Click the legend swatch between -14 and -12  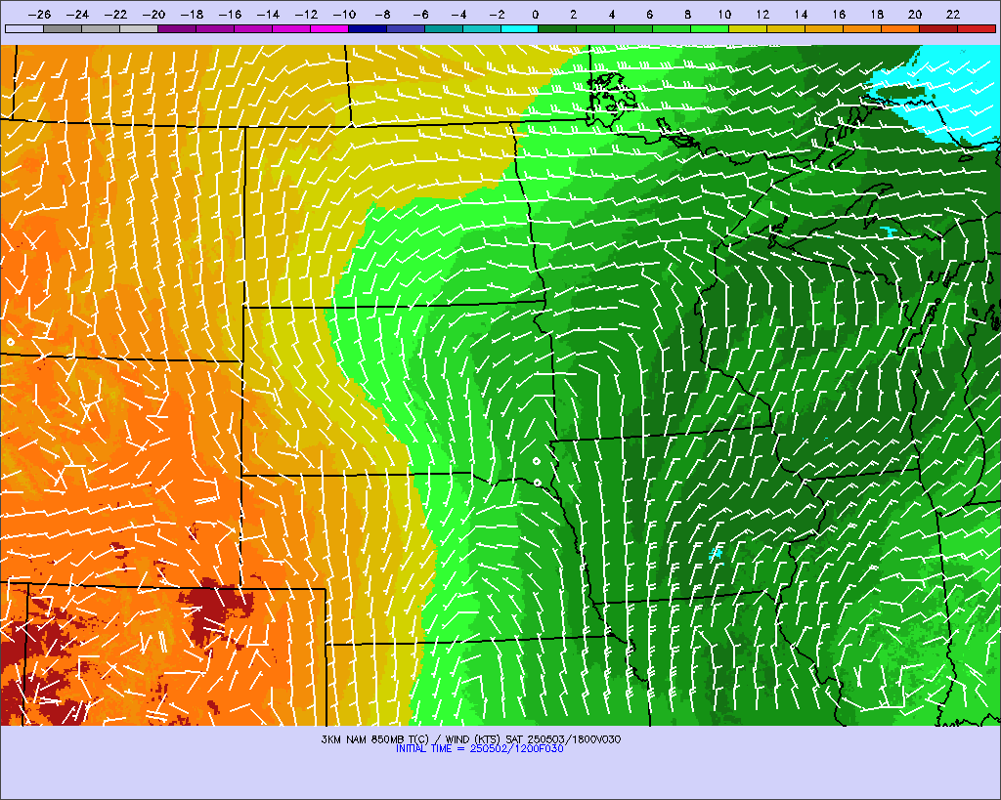pos(291,28)
